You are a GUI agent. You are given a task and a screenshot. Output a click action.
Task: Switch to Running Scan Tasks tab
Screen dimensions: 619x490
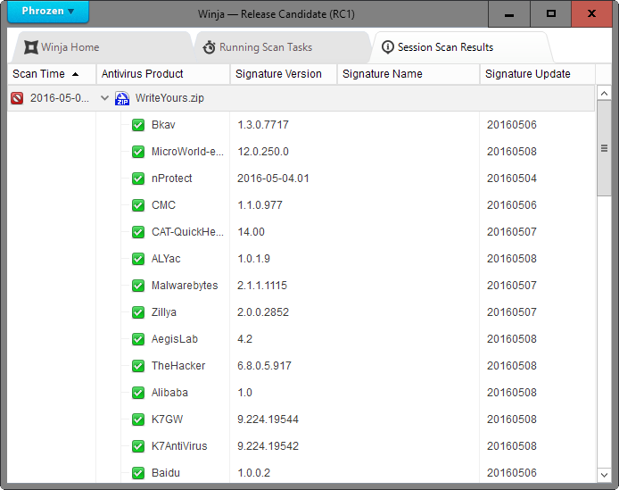pyautogui.click(x=282, y=47)
